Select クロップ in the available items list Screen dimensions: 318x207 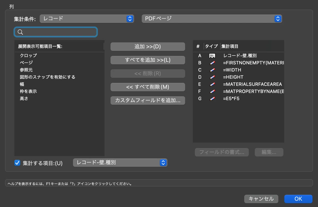[x=59, y=56]
